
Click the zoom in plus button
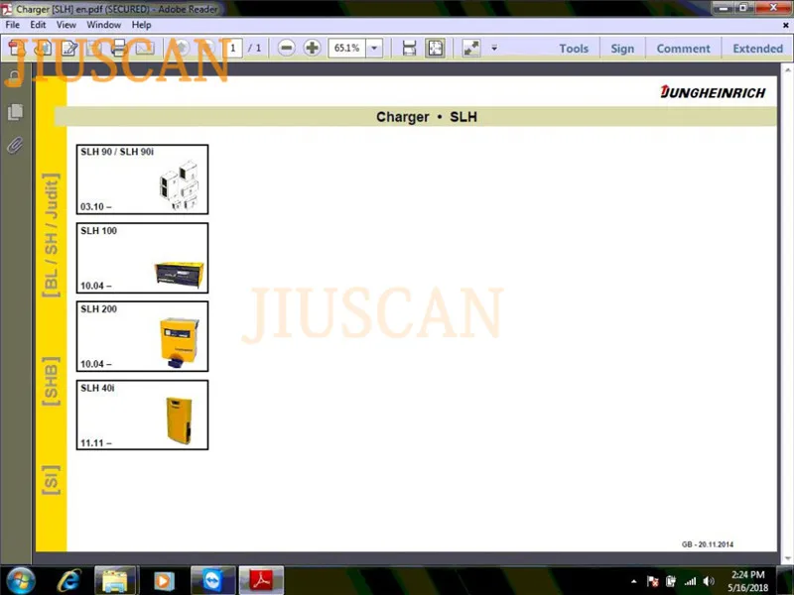point(312,48)
